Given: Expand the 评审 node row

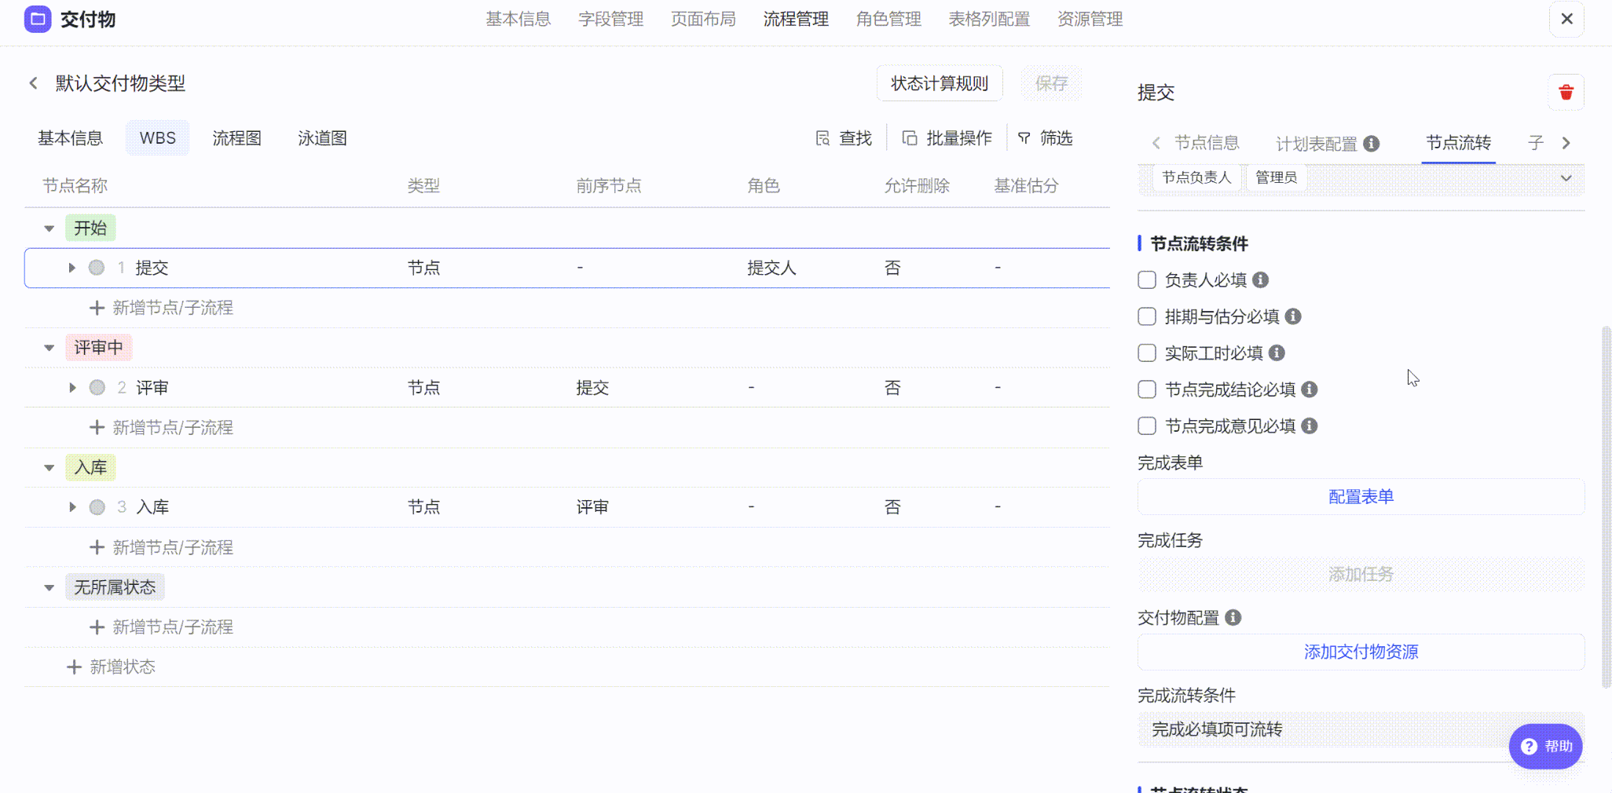Looking at the screenshot, I should 72,388.
